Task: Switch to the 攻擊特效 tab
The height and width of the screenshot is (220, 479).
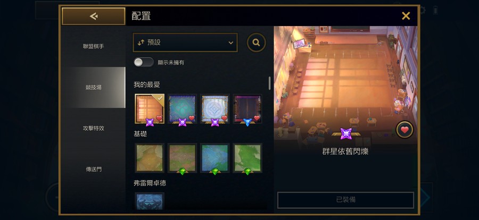Action: pyautogui.click(x=94, y=129)
